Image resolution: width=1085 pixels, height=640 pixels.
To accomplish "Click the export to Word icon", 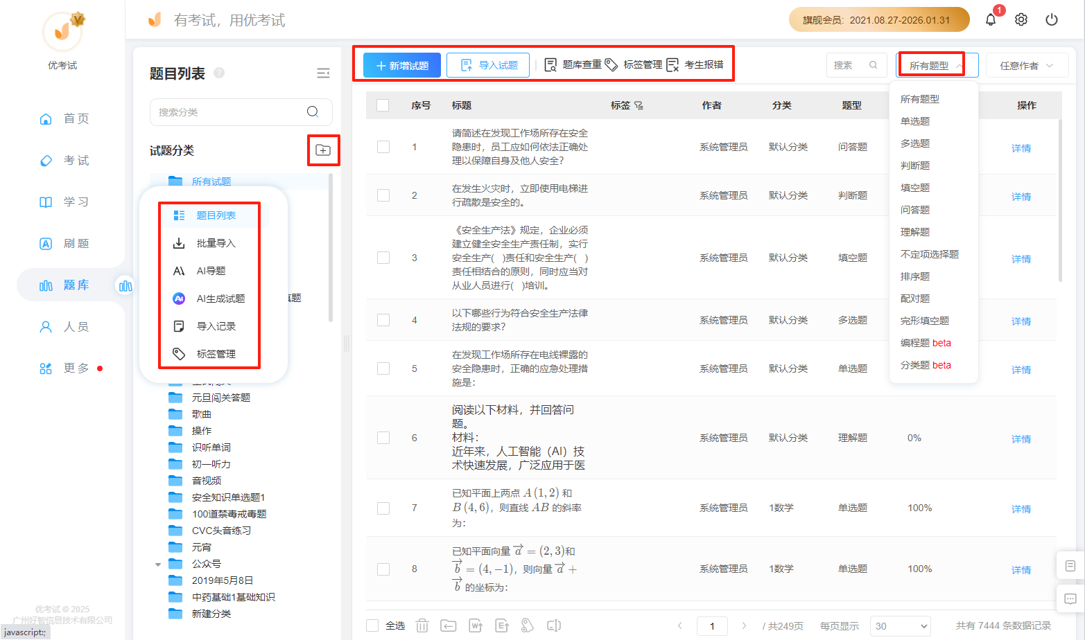I will (476, 625).
